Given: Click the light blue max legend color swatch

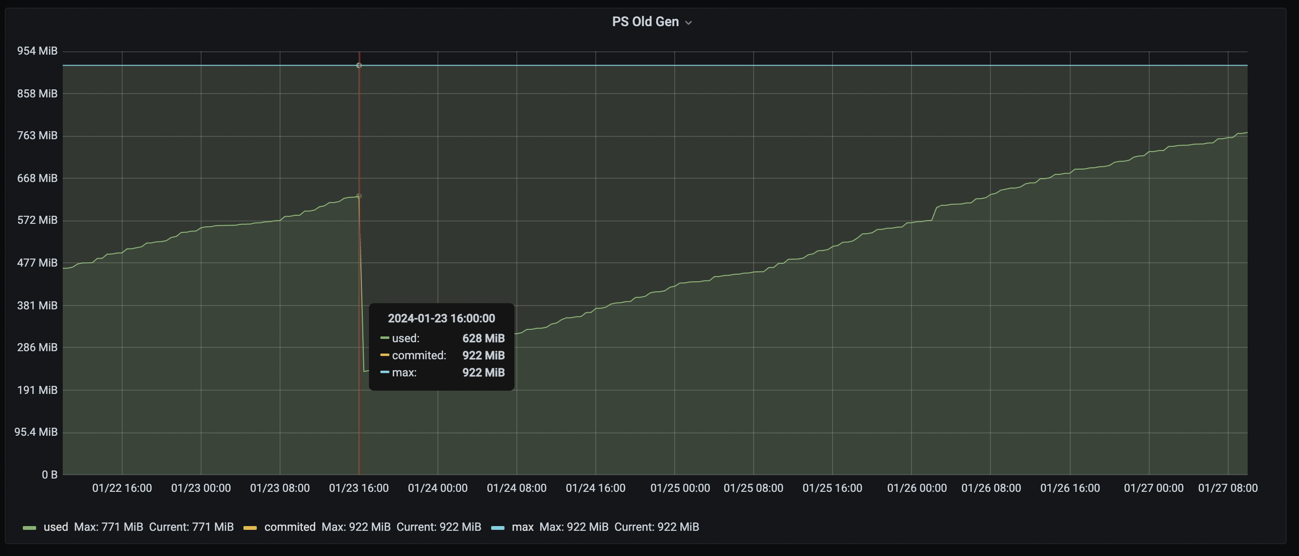Looking at the screenshot, I should coord(498,528).
